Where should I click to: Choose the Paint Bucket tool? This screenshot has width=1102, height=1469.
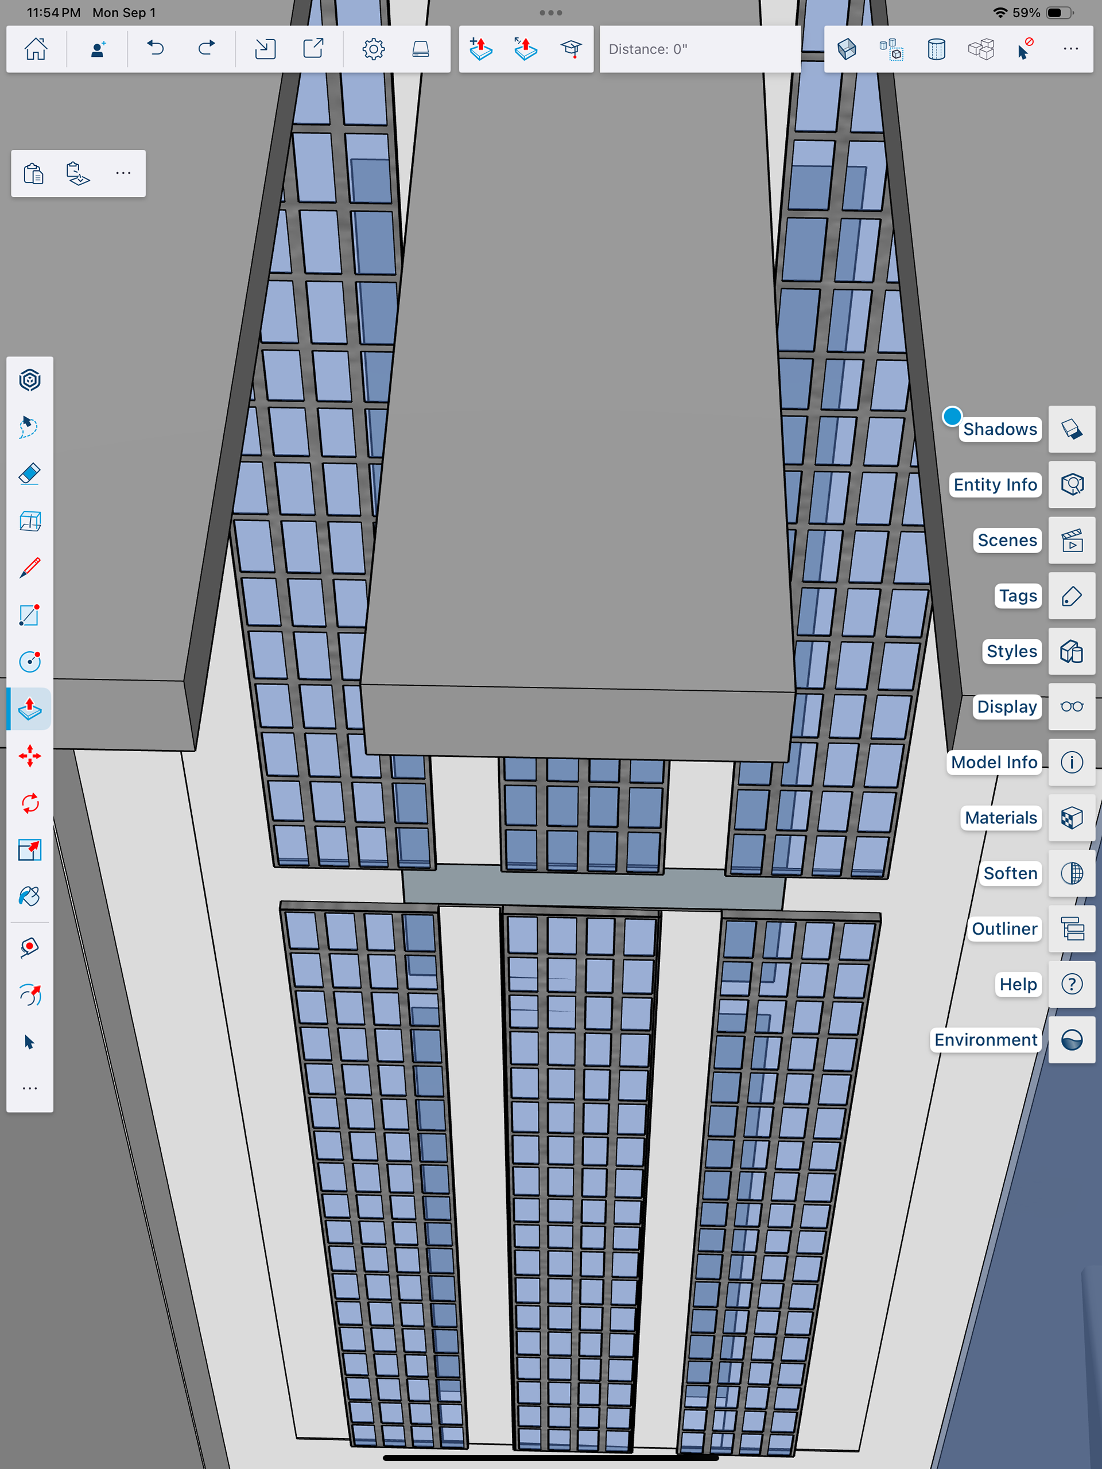[x=30, y=896]
